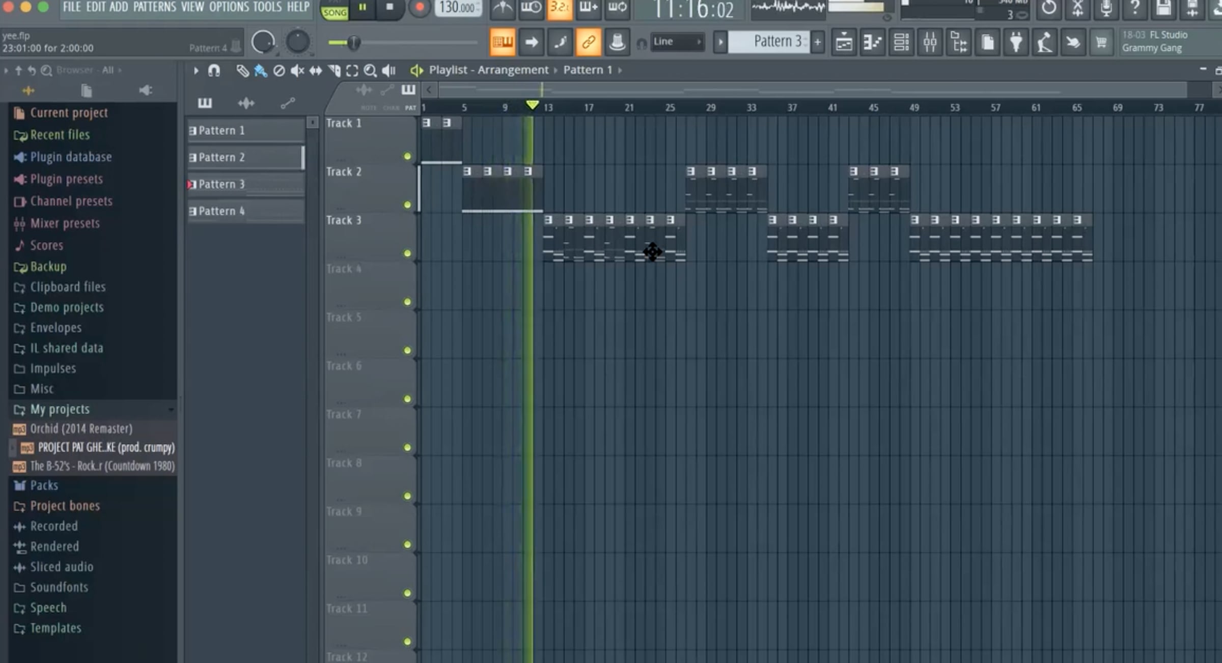1222x663 pixels.
Task: Toggle loop recording button
Action: [x=617, y=8]
